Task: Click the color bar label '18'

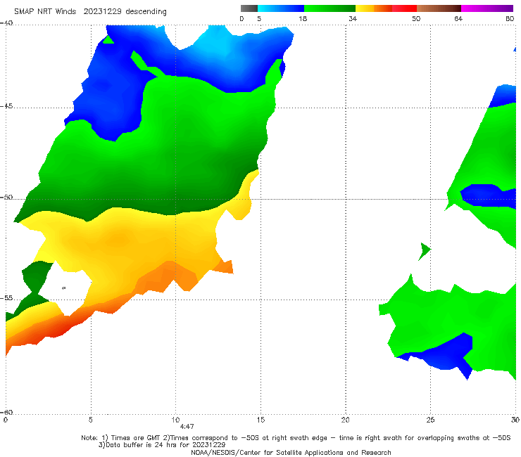Action: pos(303,19)
